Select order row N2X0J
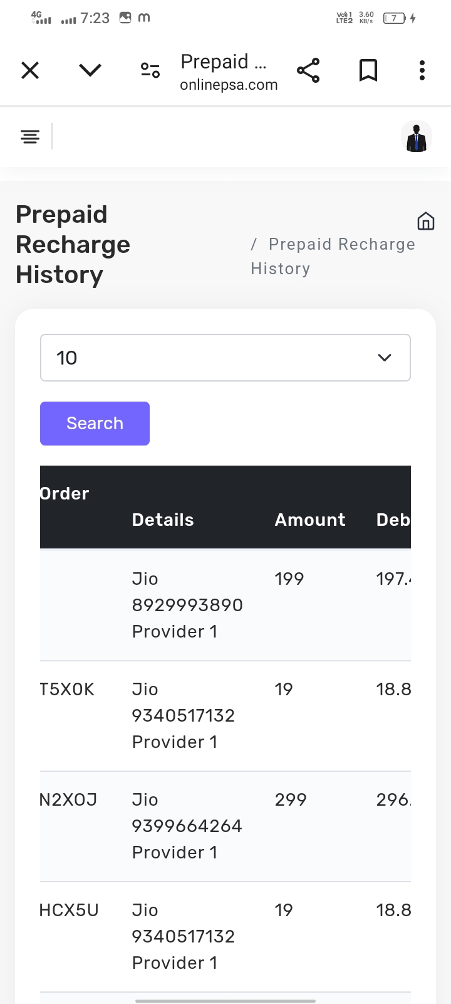 click(68, 800)
